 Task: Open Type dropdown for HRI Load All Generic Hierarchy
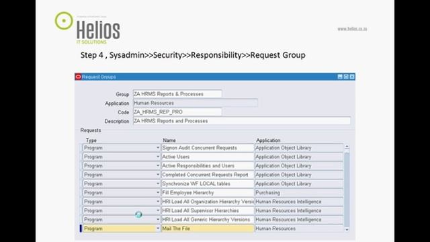(x=158, y=220)
